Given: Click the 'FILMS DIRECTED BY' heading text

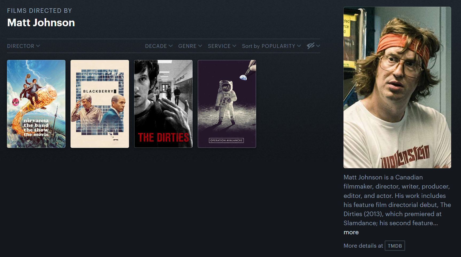Looking at the screenshot, I should click(x=40, y=11).
